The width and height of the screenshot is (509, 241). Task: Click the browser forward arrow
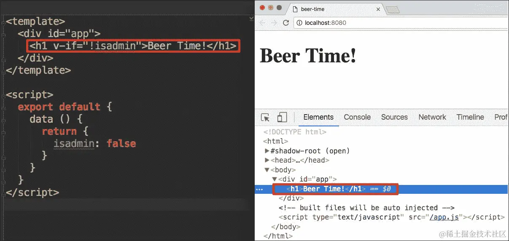click(x=274, y=23)
